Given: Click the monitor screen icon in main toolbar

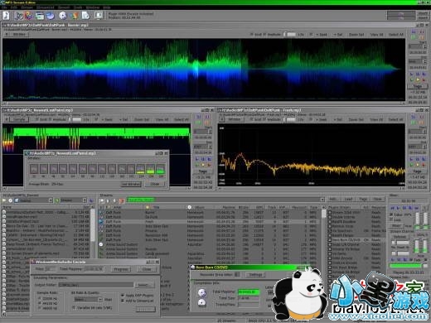Looking at the screenshot, I should (x=99, y=16).
